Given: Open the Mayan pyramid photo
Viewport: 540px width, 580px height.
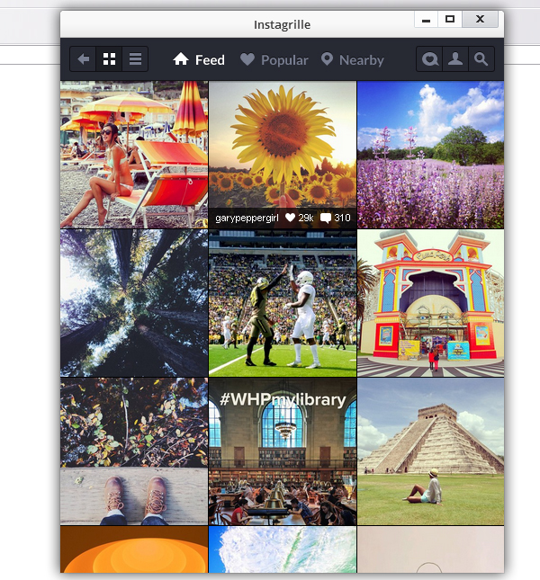Looking at the screenshot, I should click(x=430, y=451).
